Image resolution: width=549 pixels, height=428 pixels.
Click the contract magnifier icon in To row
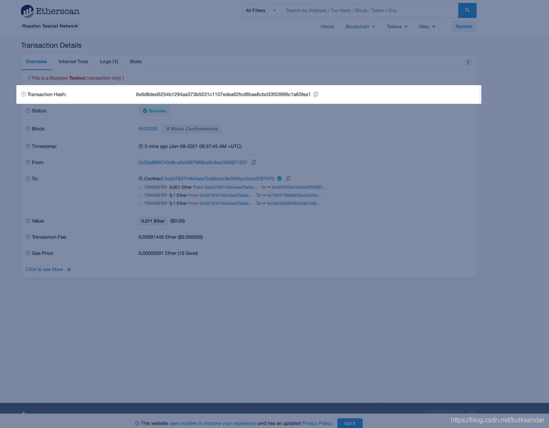(x=141, y=179)
